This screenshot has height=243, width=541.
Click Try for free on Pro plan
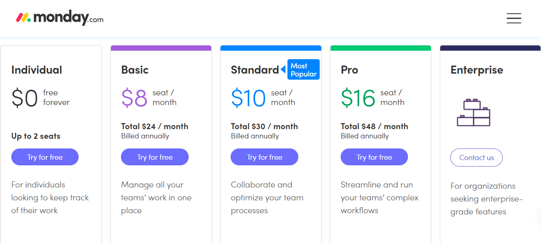click(x=374, y=157)
